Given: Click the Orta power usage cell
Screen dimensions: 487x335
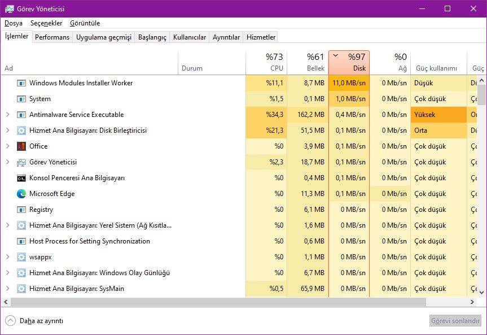Looking at the screenshot, I should [x=438, y=130].
